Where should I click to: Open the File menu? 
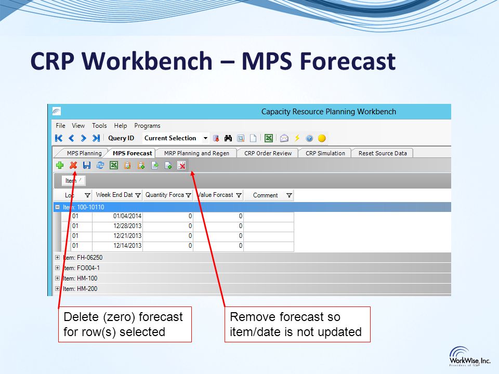click(x=60, y=126)
